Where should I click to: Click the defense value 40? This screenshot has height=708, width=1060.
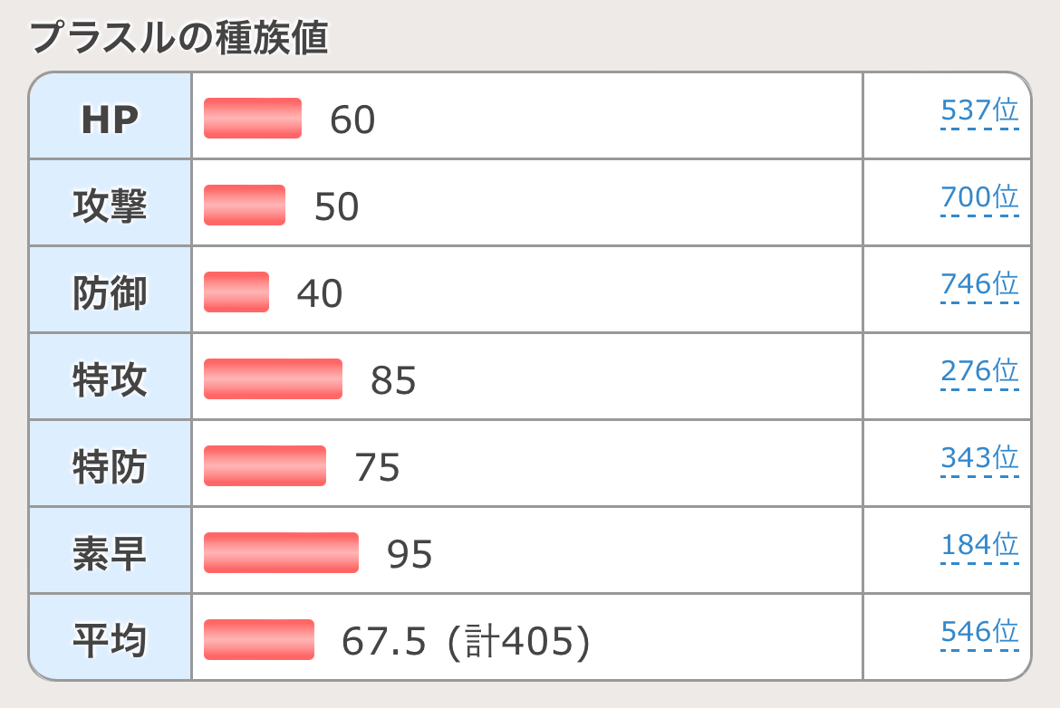point(320,293)
